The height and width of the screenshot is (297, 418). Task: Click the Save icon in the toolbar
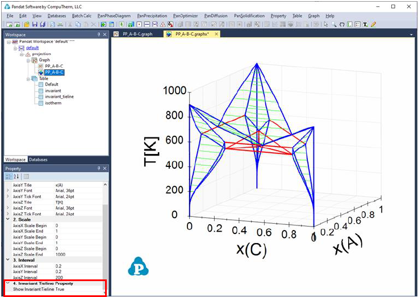(x=35, y=24)
